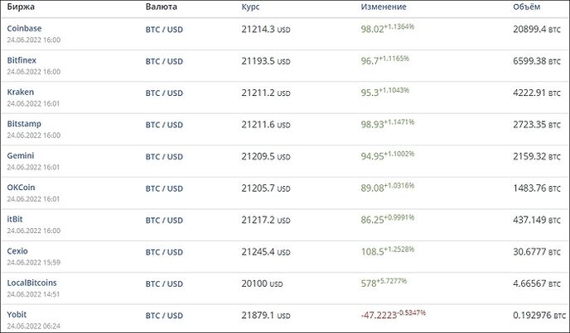570x333 pixels.
Task: Sort table by Курс column header
Action: click(x=250, y=7)
